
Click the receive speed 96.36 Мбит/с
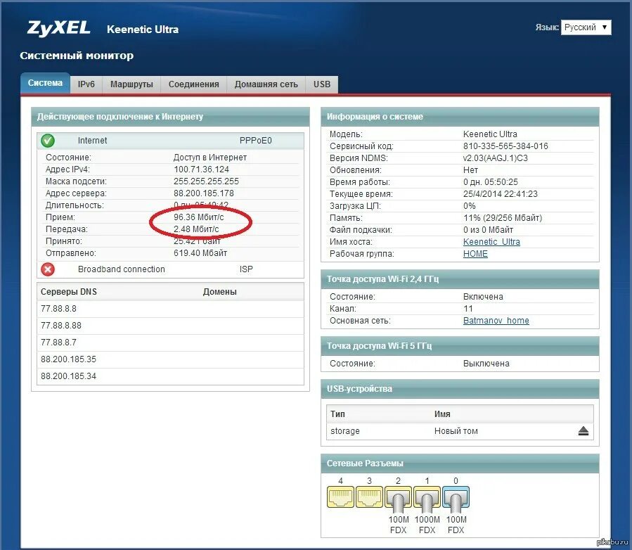pyautogui.click(x=198, y=217)
